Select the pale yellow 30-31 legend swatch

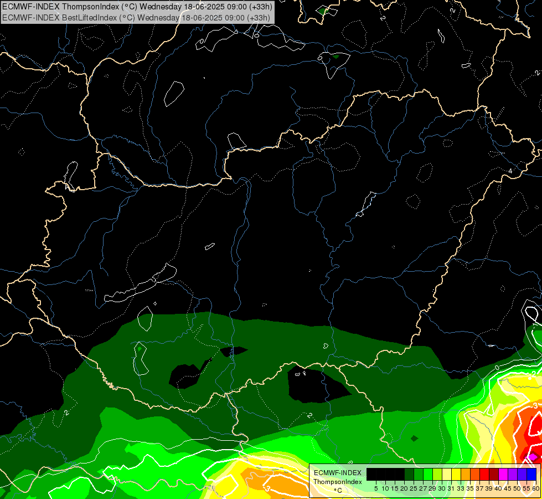tap(447, 475)
